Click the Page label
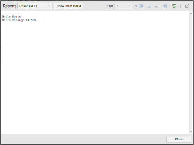Screen dimensions: 194x145 pyautogui.click(x=110, y=6)
